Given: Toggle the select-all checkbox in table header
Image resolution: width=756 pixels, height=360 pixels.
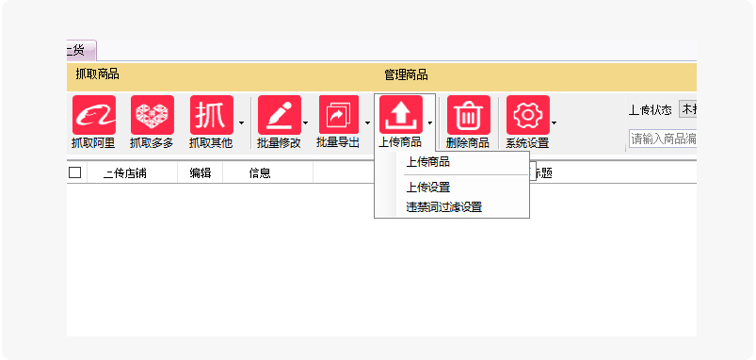Looking at the screenshot, I should (74, 172).
